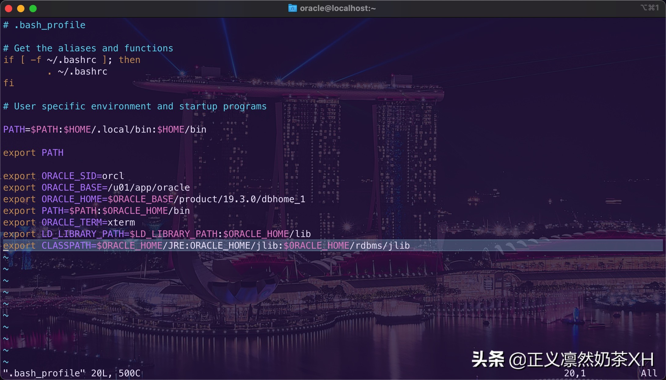Click the LD_LIBRARY_PATH export line
The height and width of the screenshot is (380, 666).
(157, 234)
